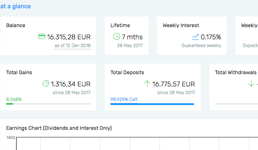Click the Total Withdrawals card title

pos(236,73)
